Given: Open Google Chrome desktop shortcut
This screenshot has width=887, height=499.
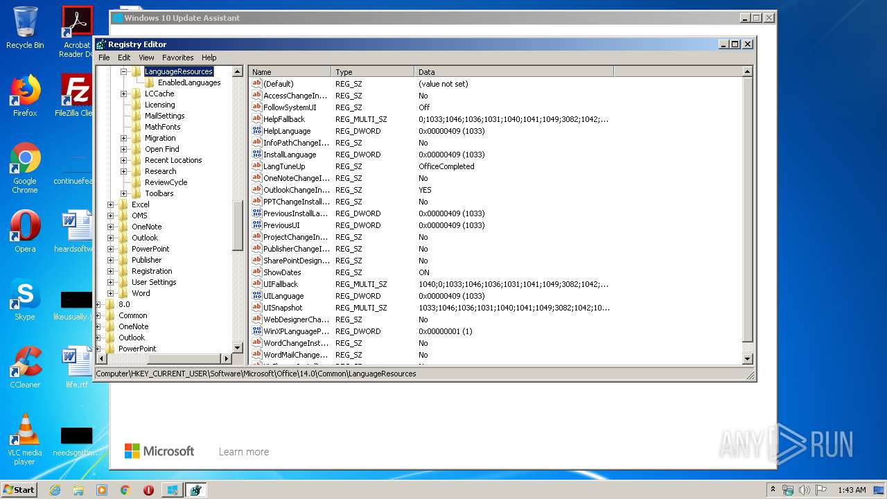Looking at the screenshot, I should 25,168.
